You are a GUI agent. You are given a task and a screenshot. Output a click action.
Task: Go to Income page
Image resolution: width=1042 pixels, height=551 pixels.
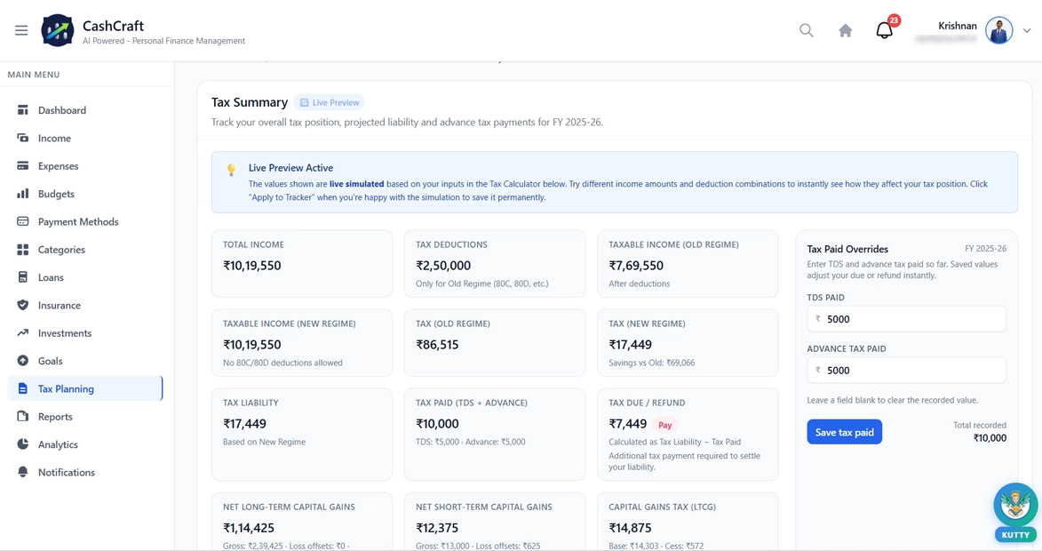pos(85,139)
